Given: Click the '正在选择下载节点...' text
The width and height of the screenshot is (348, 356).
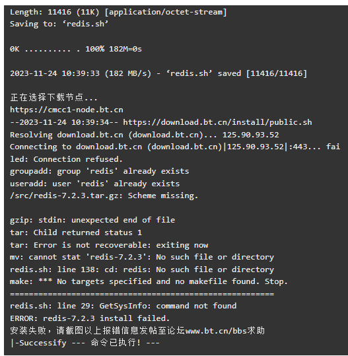Looking at the screenshot, I should click(x=53, y=98).
